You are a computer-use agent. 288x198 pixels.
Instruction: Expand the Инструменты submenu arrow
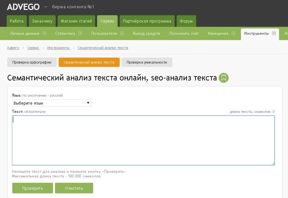click(x=274, y=33)
